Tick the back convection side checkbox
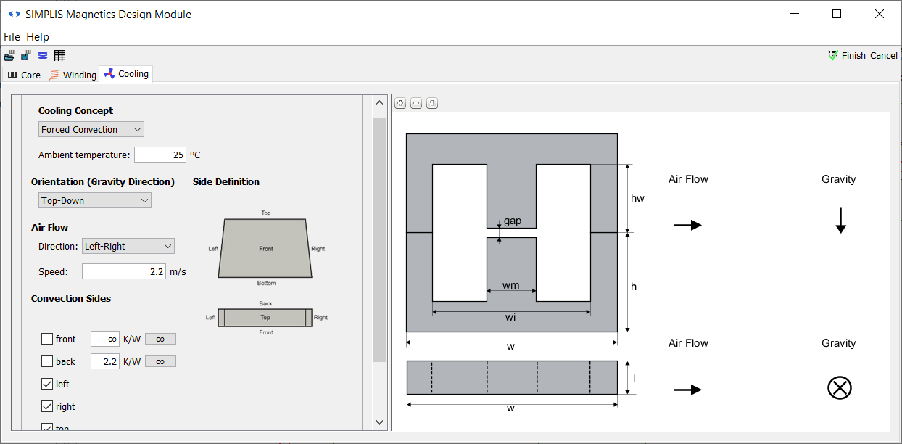 [47, 361]
